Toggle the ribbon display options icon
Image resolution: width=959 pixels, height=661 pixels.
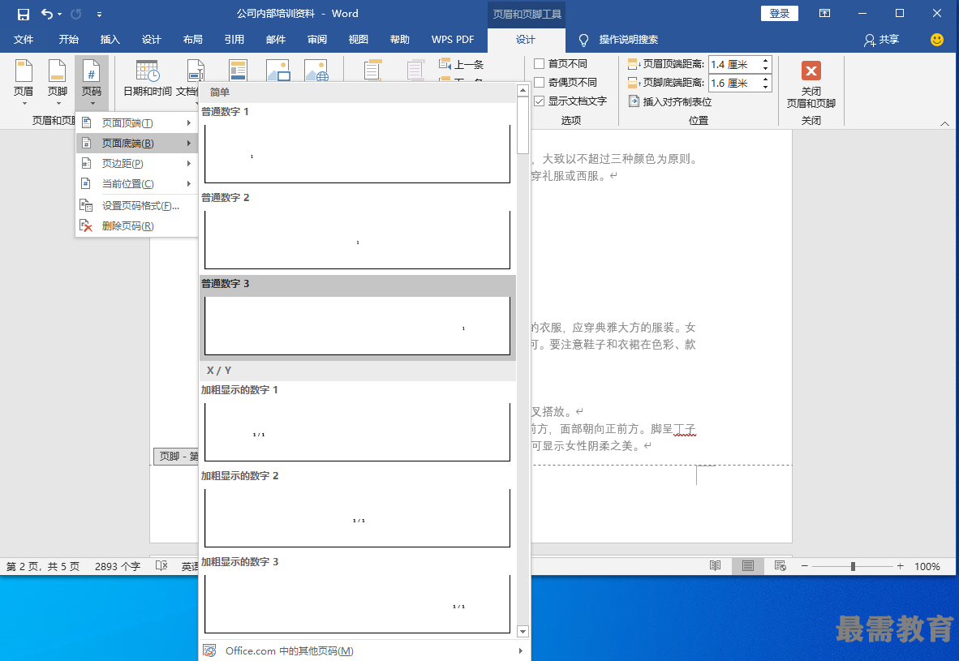click(824, 14)
